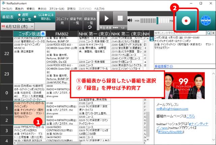
Task: Select the NHK 第二 (東京) column header
Action: (127, 34)
